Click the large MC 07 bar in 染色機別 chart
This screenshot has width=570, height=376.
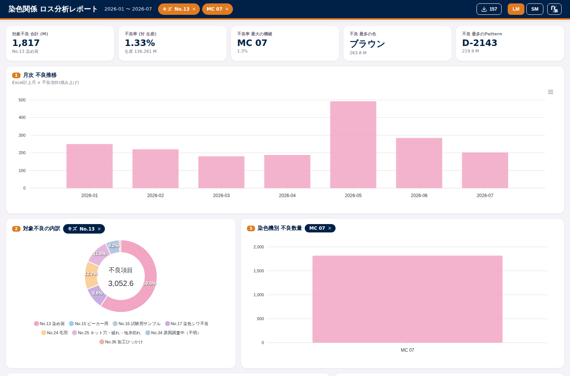(407, 299)
